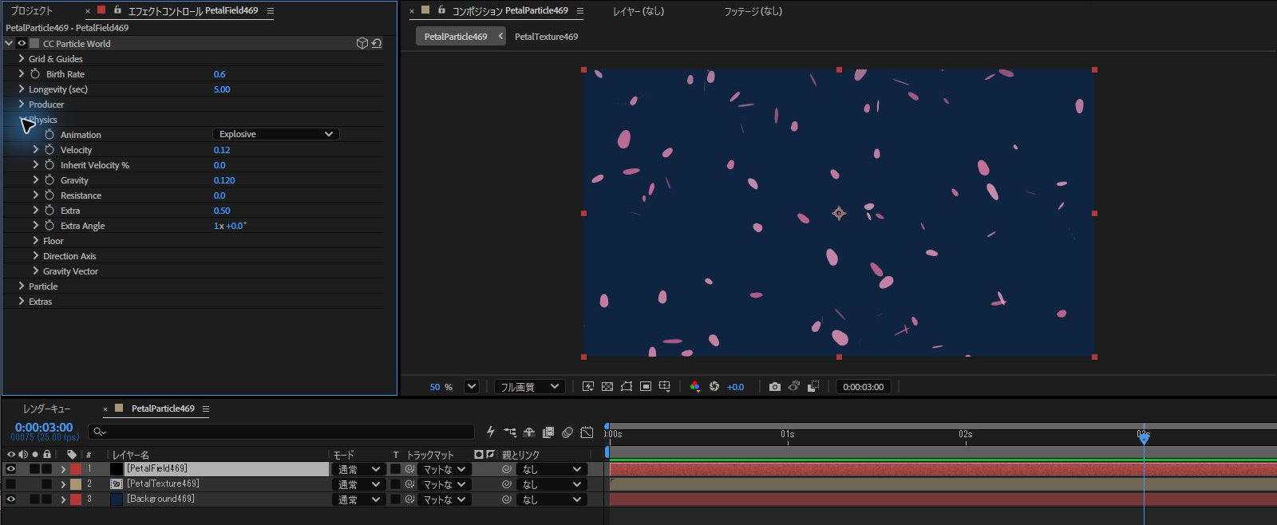Switch to the レンダーキュー tab
Screen dimensions: 1277x525
click(x=46, y=409)
